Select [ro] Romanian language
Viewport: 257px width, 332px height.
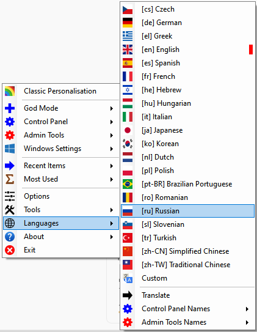click(187, 197)
